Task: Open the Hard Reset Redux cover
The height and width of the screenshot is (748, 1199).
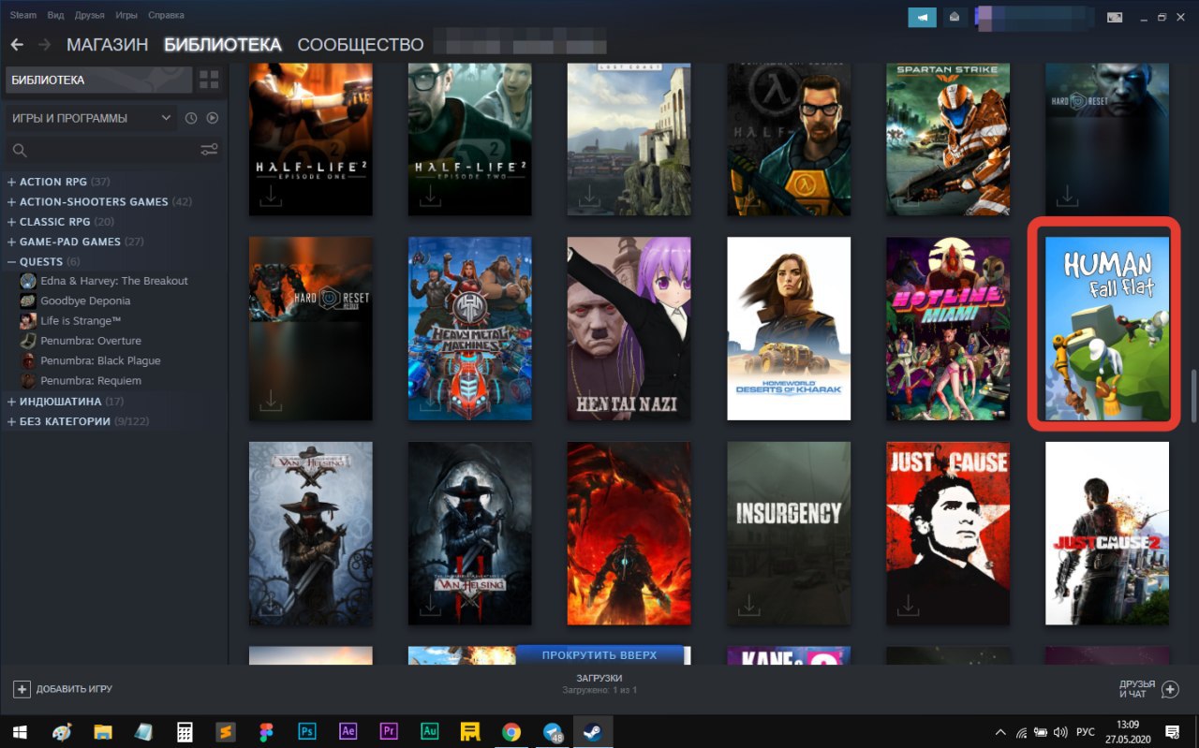Action: pyautogui.click(x=311, y=328)
